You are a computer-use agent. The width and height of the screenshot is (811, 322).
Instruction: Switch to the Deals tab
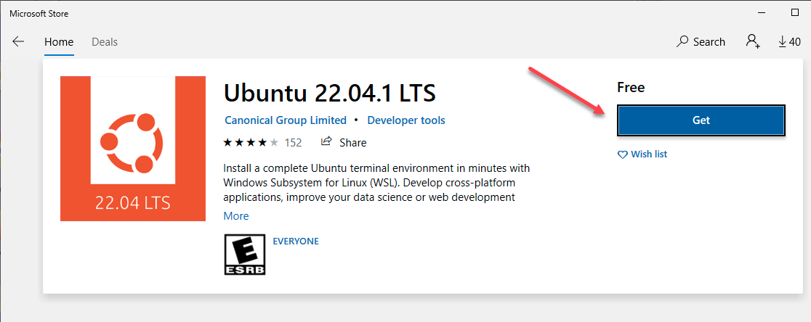pyautogui.click(x=105, y=42)
